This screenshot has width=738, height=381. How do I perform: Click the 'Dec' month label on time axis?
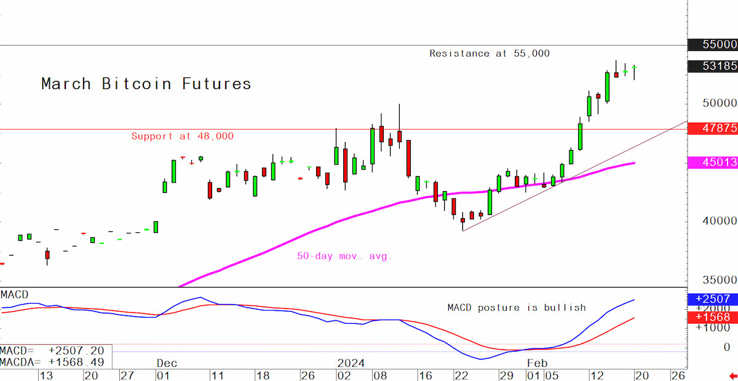point(167,363)
